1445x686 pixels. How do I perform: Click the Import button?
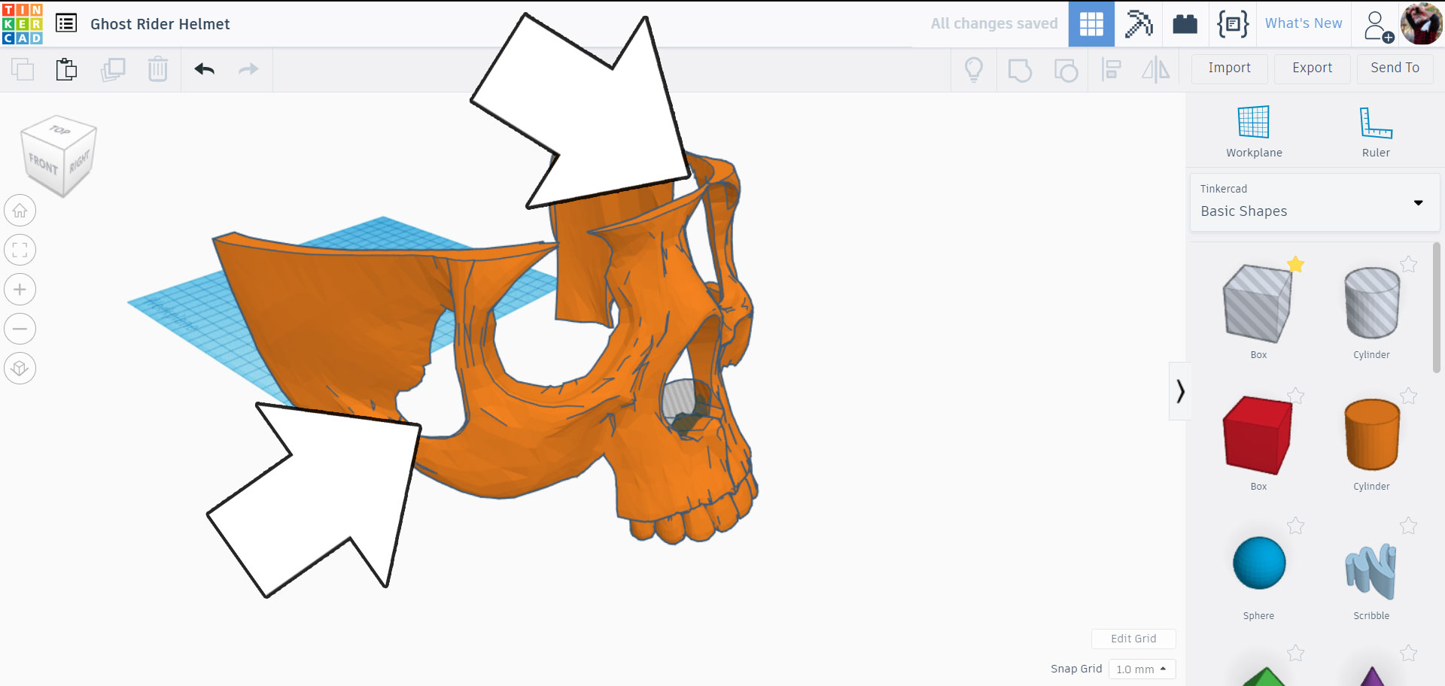click(x=1230, y=68)
